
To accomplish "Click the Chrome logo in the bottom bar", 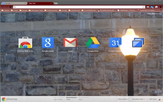I will (4, 99).
